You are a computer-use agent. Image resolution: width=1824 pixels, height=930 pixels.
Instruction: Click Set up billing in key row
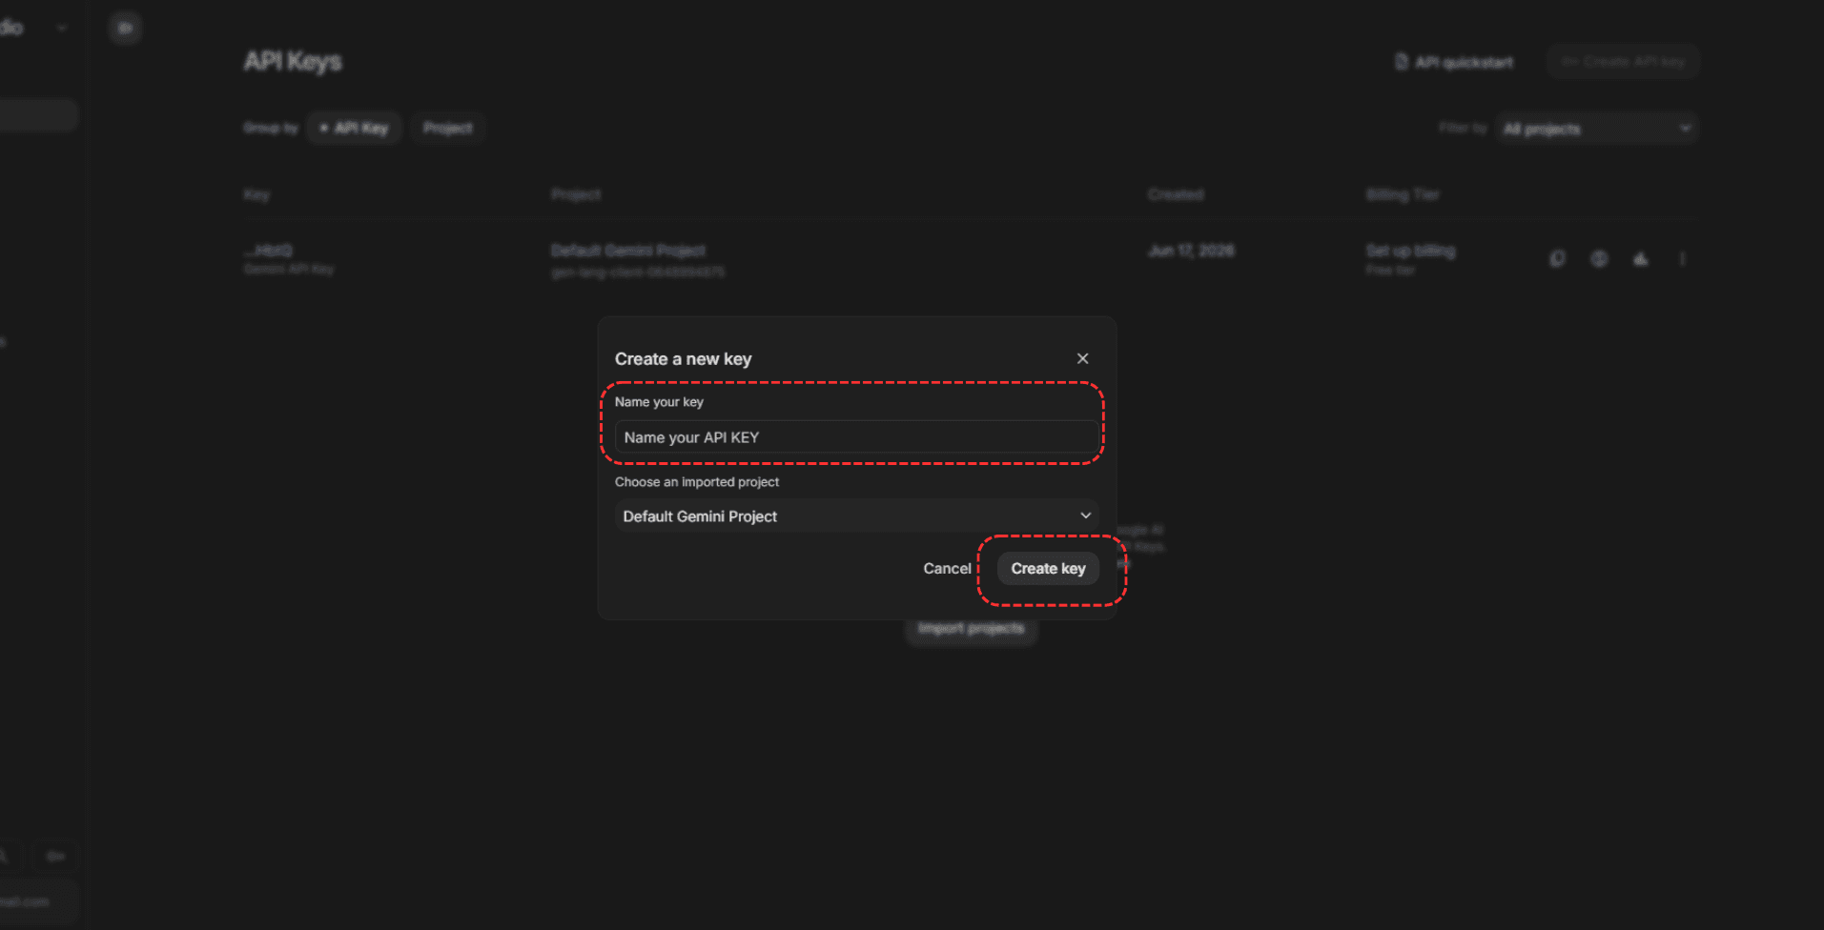[x=1410, y=251]
